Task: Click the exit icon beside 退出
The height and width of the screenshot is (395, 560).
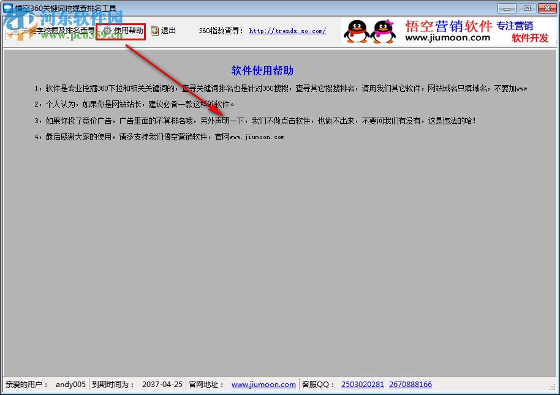Action: tap(154, 31)
